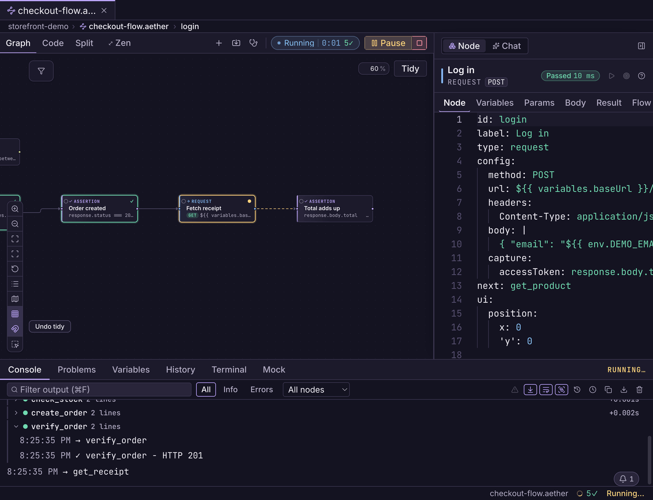Open the Flow tab in inspector
This screenshot has width=653, height=500.
[641, 103]
